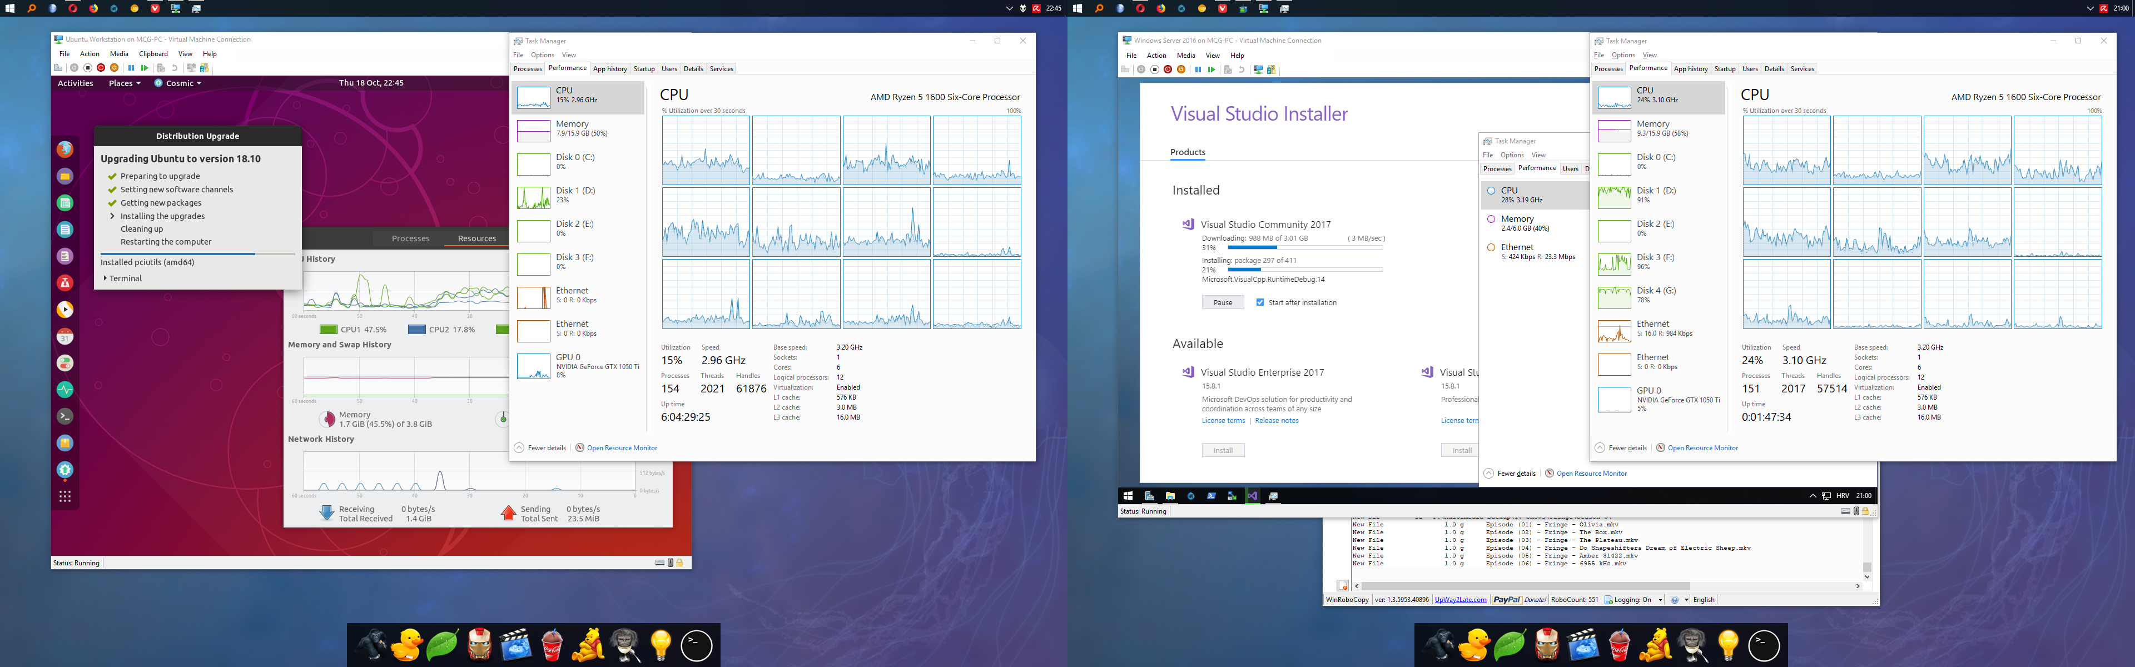The height and width of the screenshot is (667, 2135).
Task: Click Install under Visual Studio Enterprise 2017
Action: coord(1223,450)
